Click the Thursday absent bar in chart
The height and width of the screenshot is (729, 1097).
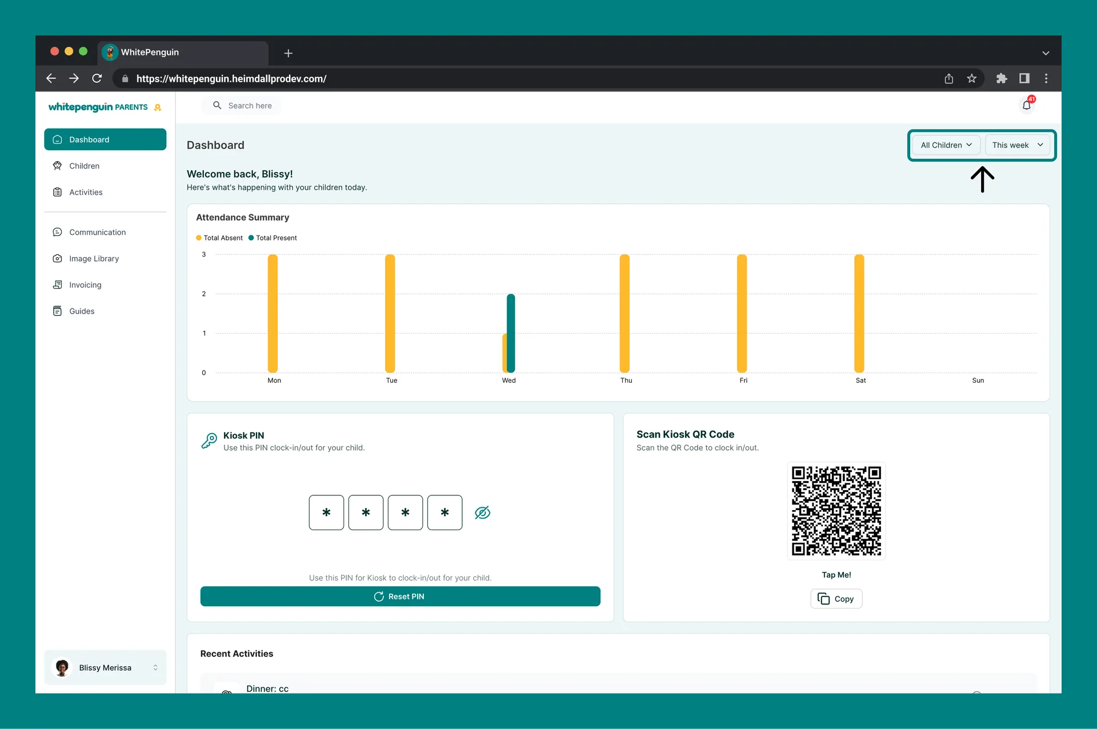[x=624, y=313]
